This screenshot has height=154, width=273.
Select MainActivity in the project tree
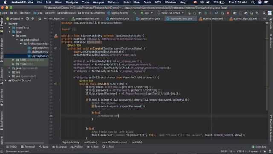tap(38, 52)
